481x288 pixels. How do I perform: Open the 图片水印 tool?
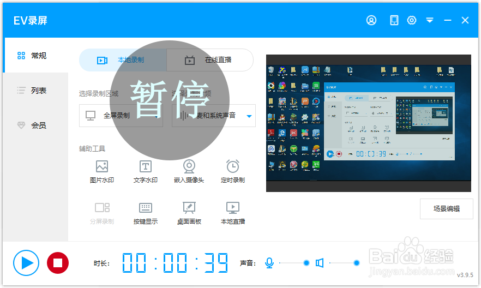click(102, 171)
